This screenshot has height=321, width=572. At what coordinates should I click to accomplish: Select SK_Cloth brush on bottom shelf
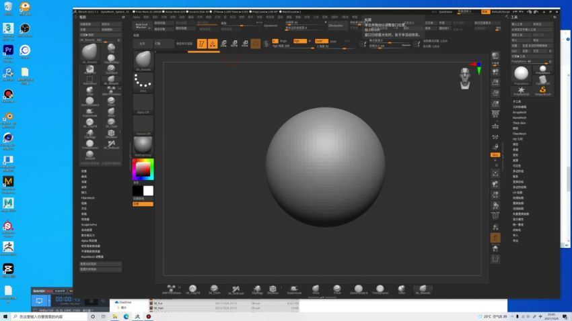(x=214, y=289)
